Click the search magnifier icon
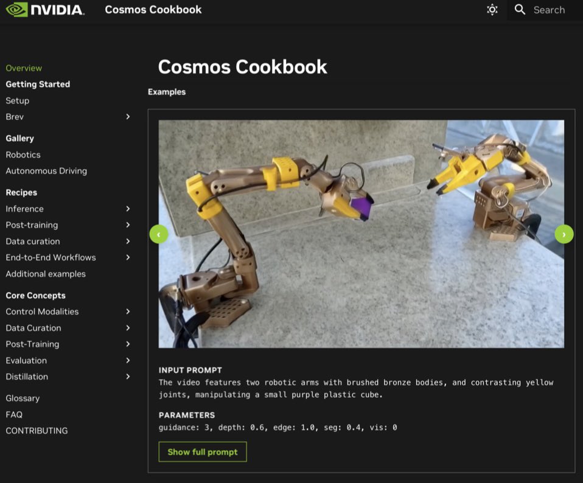583x483 pixels. (520, 10)
